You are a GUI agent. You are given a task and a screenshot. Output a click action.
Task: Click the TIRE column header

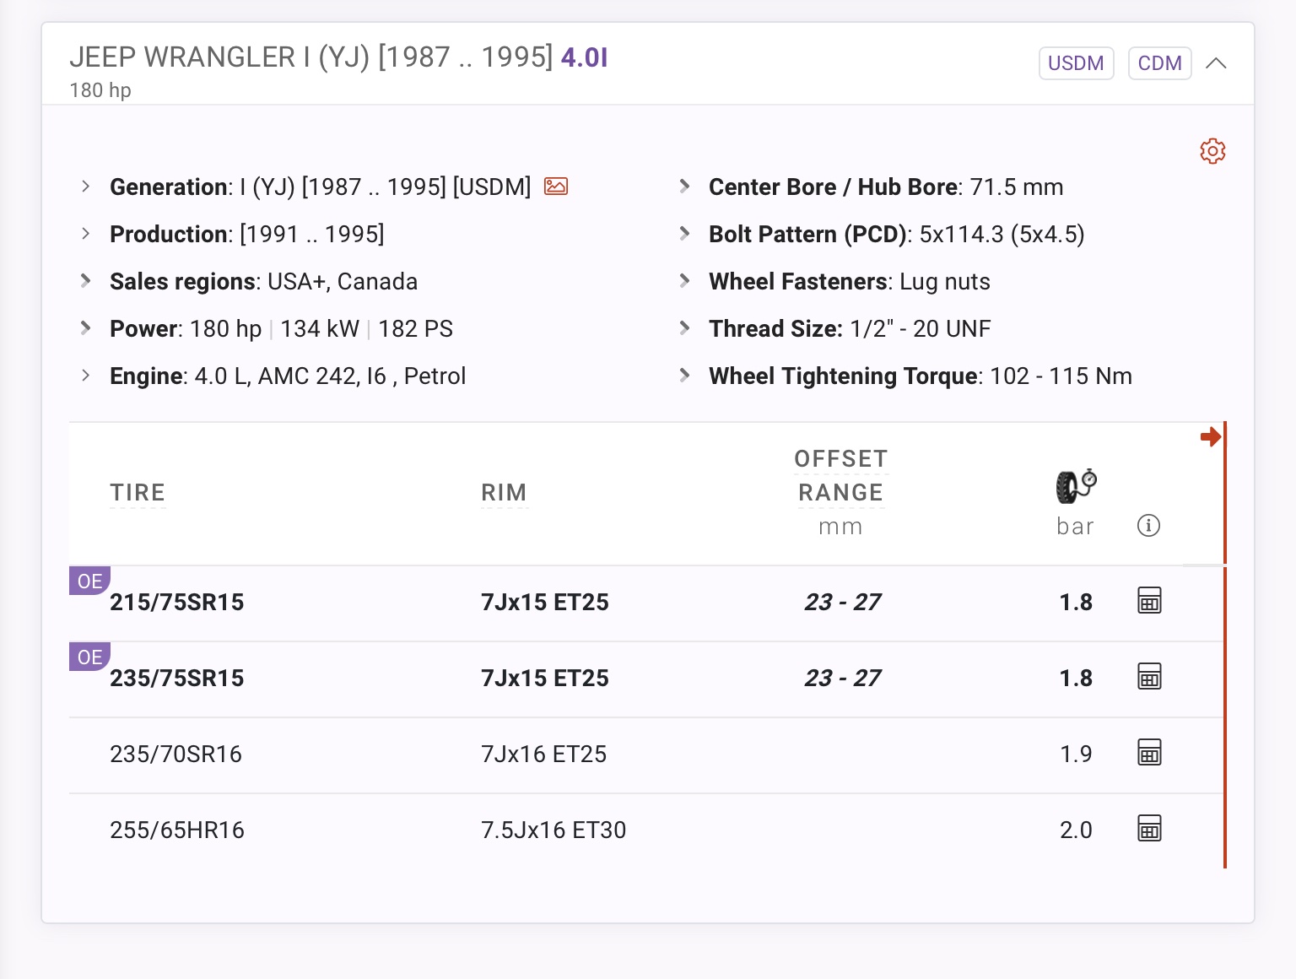(138, 493)
